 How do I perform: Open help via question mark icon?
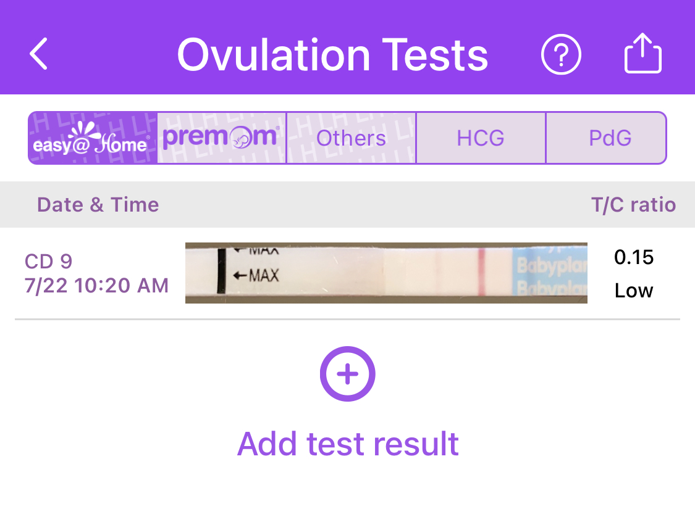pos(561,55)
